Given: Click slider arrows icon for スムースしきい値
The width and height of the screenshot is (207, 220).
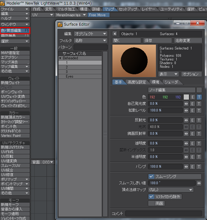Looking at the screenshot, I should click(x=199, y=183).
